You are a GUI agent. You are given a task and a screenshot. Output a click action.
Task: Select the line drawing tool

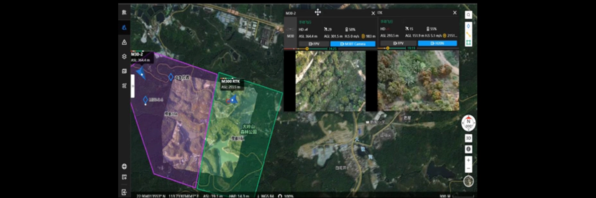(x=468, y=34)
